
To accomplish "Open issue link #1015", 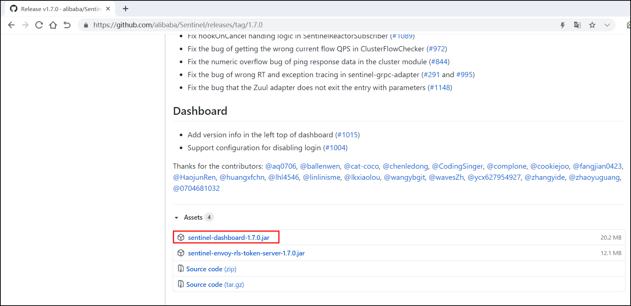I will click(x=347, y=135).
